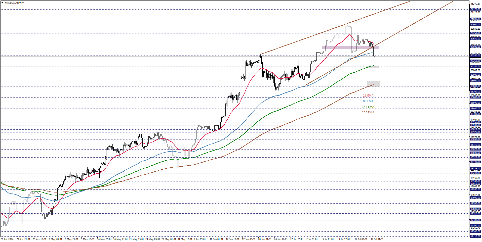Screen dimensions: 482x242
Task: Click the 17950.00 price level label
Action: (475, 189)
